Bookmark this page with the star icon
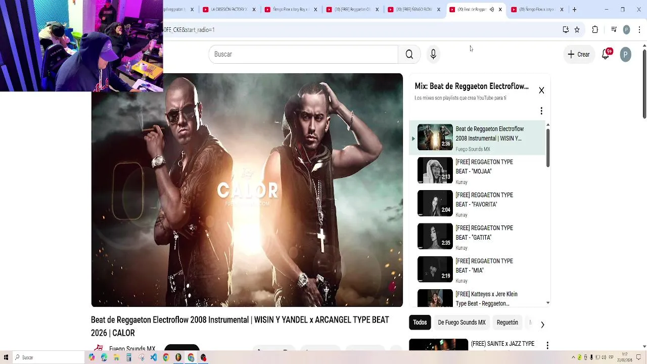 (577, 30)
